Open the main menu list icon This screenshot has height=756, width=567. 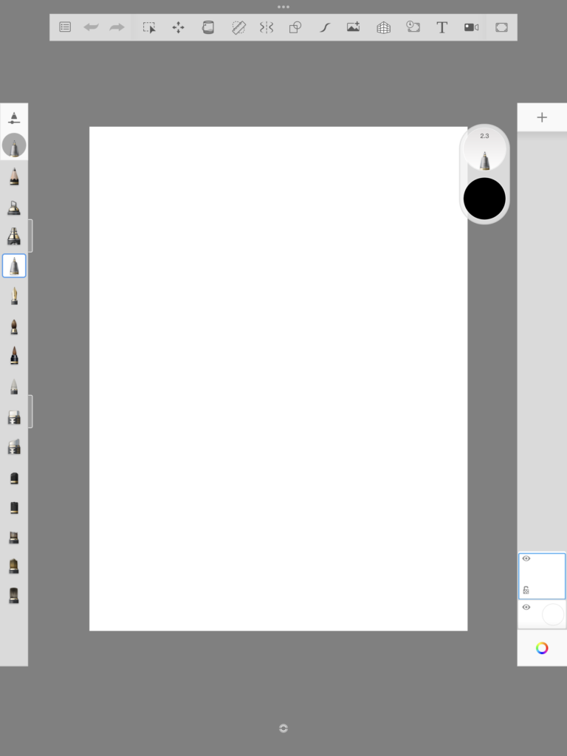pos(65,27)
